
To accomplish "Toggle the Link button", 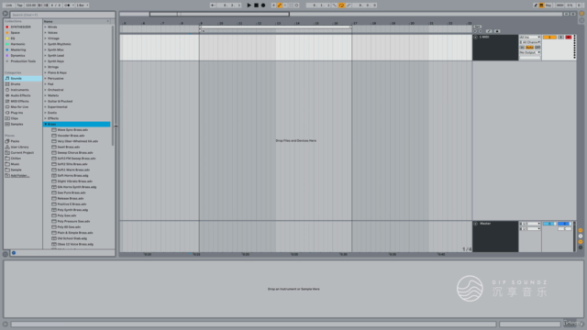I will click(8, 5).
